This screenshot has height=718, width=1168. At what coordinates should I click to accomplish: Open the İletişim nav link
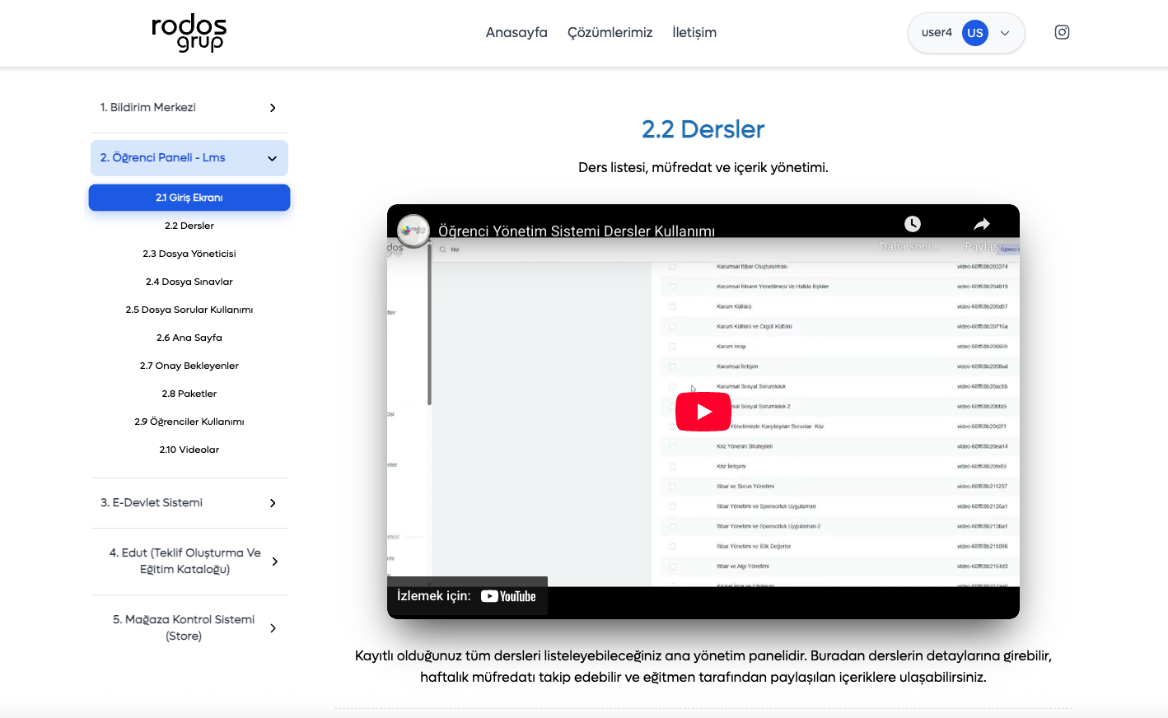click(x=694, y=33)
